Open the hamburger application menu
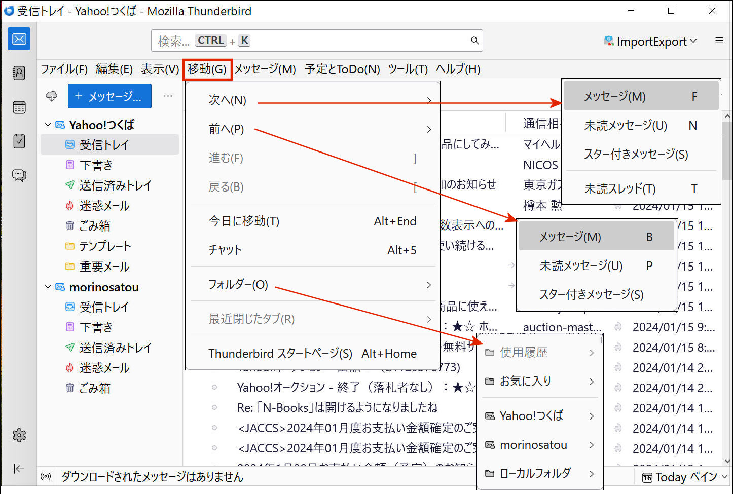This screenshot has width=733, height=494. (719, 41)
